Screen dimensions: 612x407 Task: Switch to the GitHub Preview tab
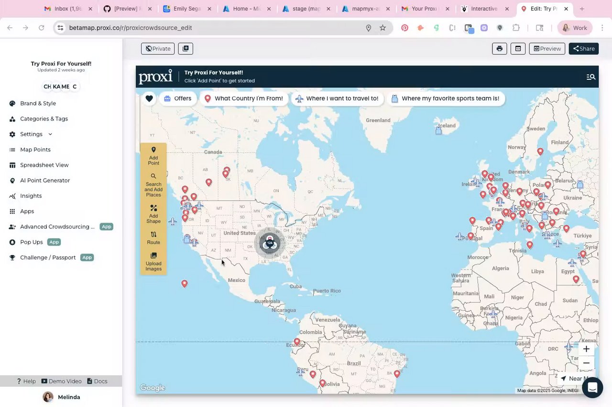(x=127, y=9)
